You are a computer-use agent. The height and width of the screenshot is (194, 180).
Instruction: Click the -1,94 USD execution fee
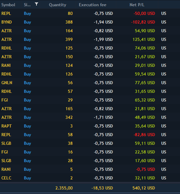coord(103,22)
